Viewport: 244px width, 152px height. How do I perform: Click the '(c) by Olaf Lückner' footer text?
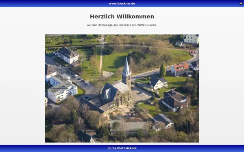click(x=122, y=148)
